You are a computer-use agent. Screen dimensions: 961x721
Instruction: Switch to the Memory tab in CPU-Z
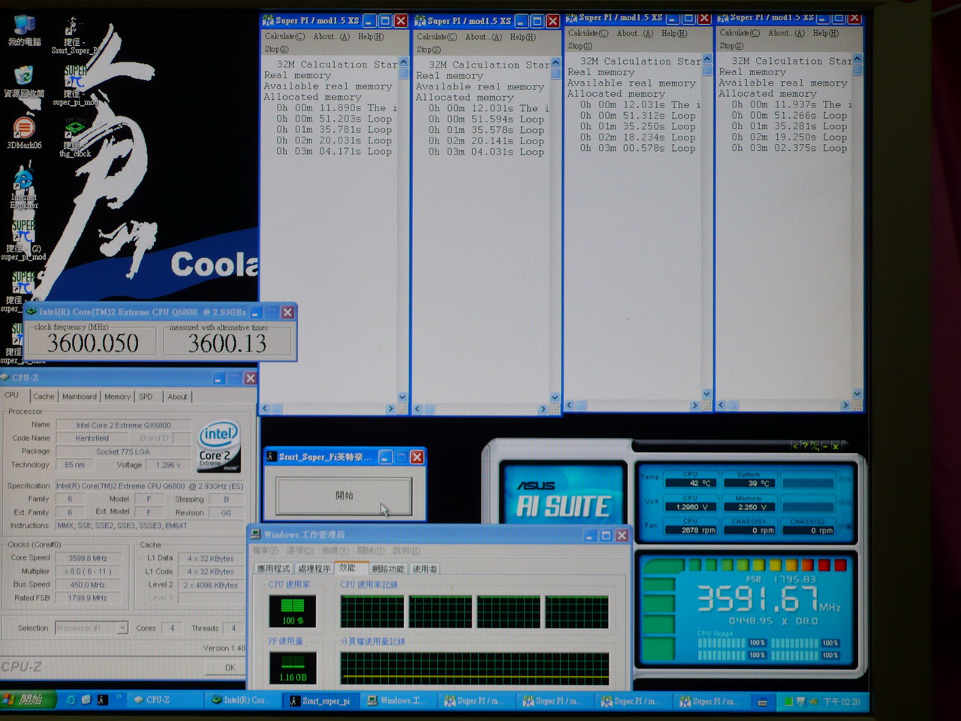pyautogui.click(x=117, y=397)
